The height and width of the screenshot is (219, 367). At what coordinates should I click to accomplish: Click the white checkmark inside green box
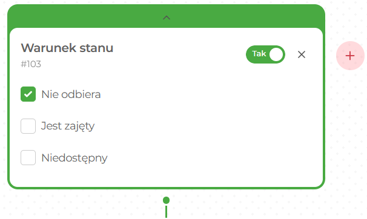28,94
